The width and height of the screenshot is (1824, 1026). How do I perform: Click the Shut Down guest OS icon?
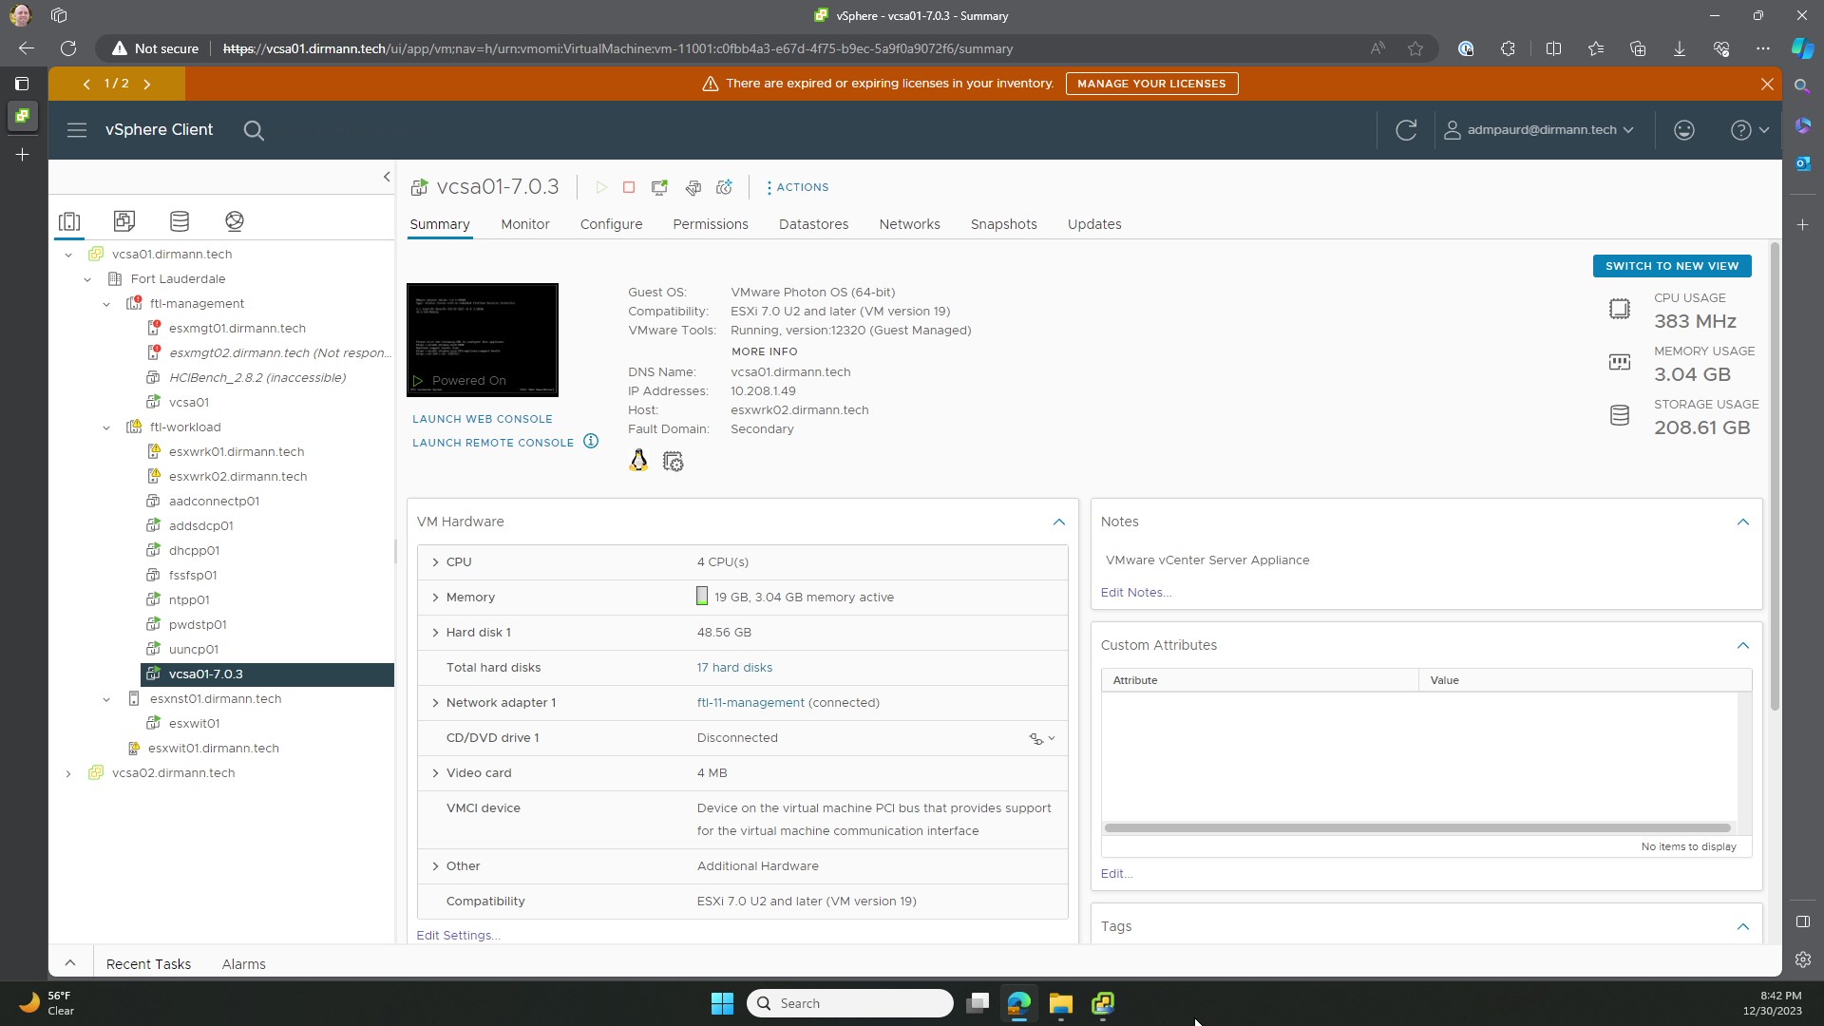pos(629,188)
